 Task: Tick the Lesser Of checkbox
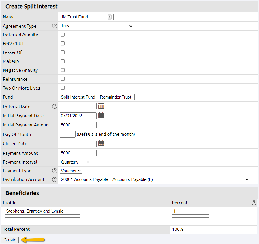click(63, 52)
